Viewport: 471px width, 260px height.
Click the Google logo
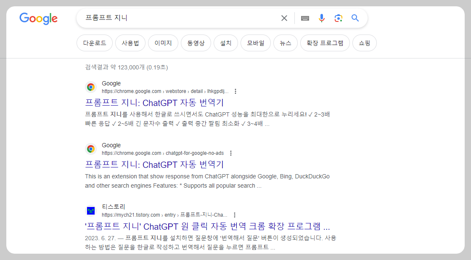point(38,19)
